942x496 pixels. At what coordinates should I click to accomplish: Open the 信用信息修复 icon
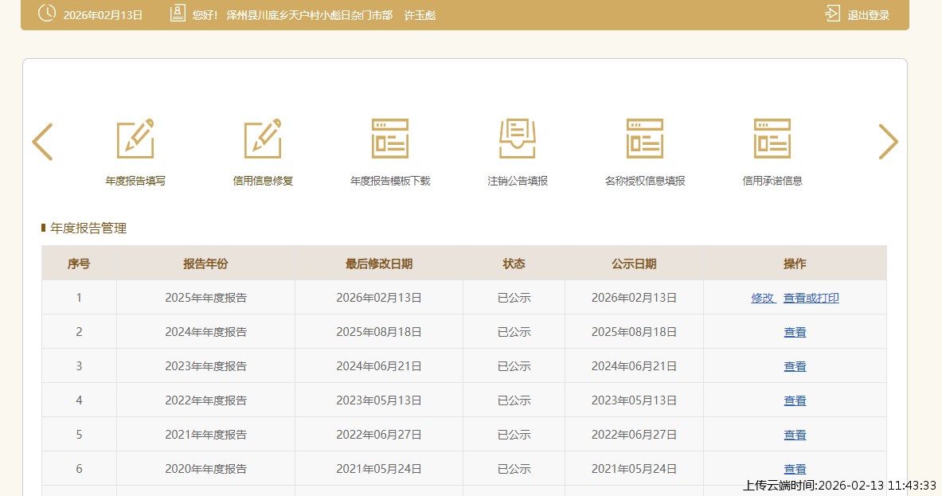(x=263, y=139)
